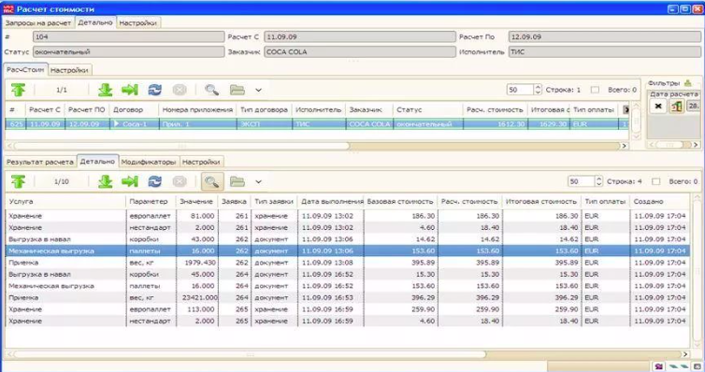Select the highlighted Механическая выгрузка 262 row
Viewport: 705px width, 372px height.
(x=347, y=250)
